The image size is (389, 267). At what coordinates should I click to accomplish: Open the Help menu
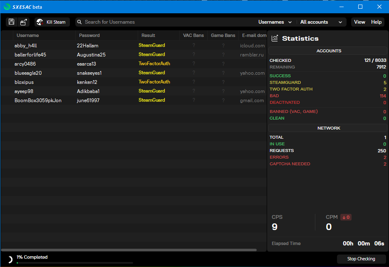pyautogui.click(x=376, y=22)
